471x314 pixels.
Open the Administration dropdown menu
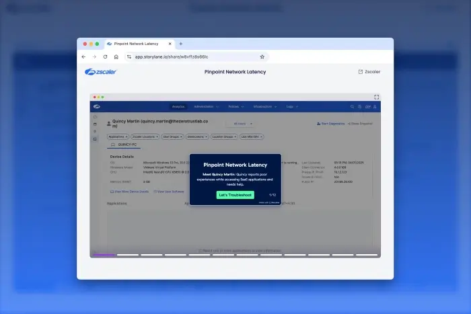coord(206,106)
